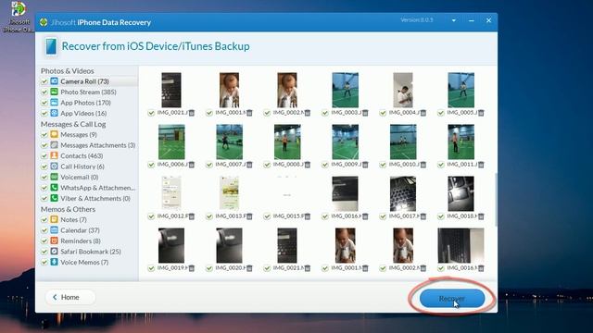Uncheck the App Videos checkbox
The image size is (593, 333).
pos(44,113)
